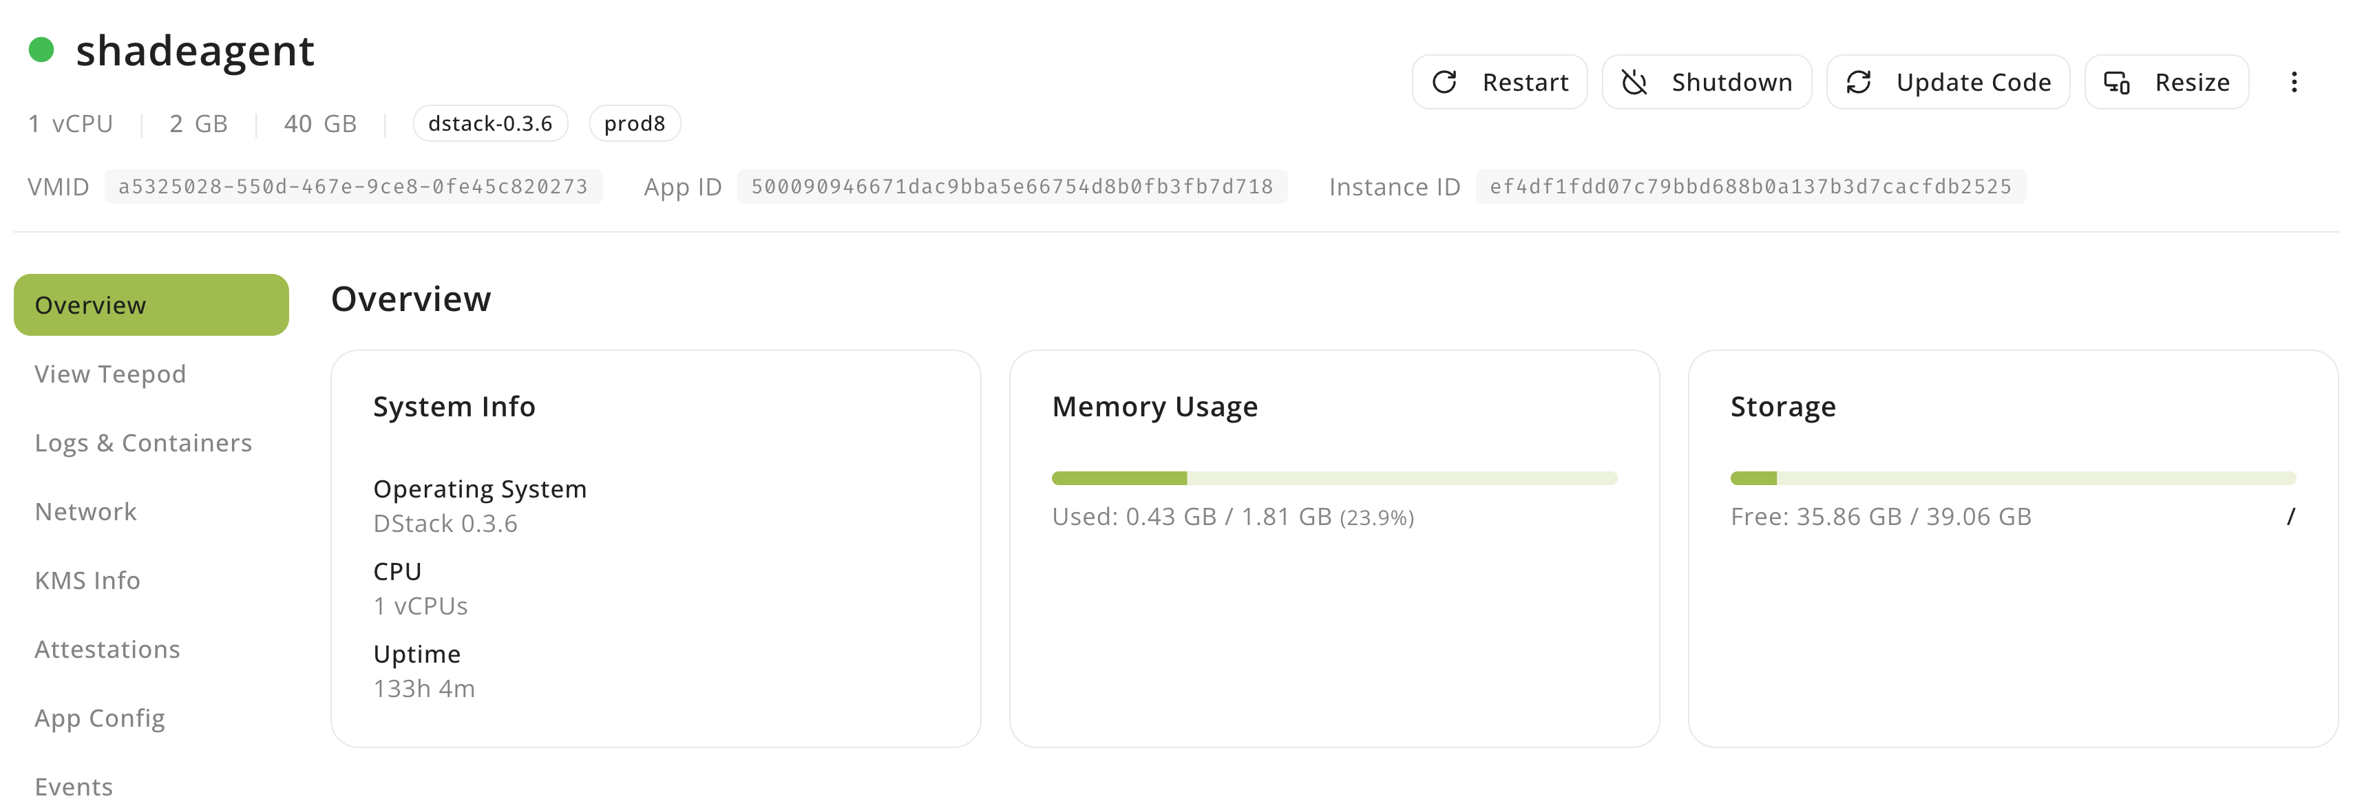Click the Resize devices icon
The image size is (2353, 812).
tap(2116, 82)
